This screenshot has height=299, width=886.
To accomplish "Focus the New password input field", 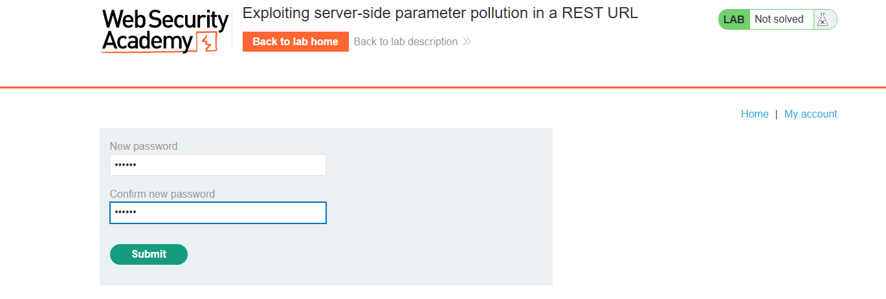I will click(217, 165).
